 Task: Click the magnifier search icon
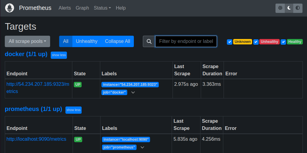(x=149, y=41)
